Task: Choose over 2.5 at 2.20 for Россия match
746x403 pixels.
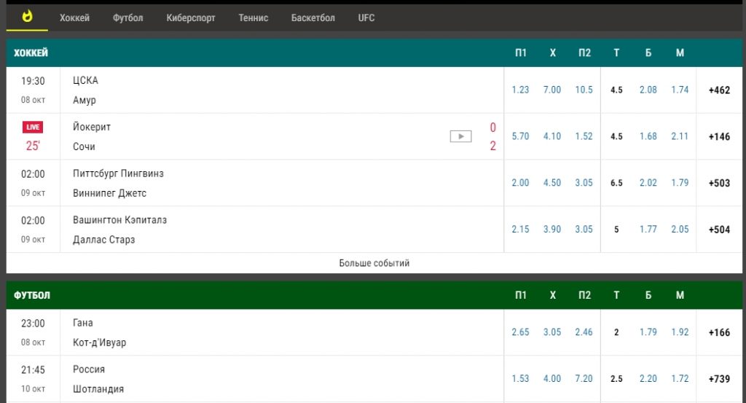Action: point(648,379)
